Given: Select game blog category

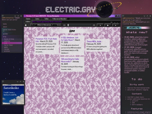Looking at the screenshot, I should (6, 47).
